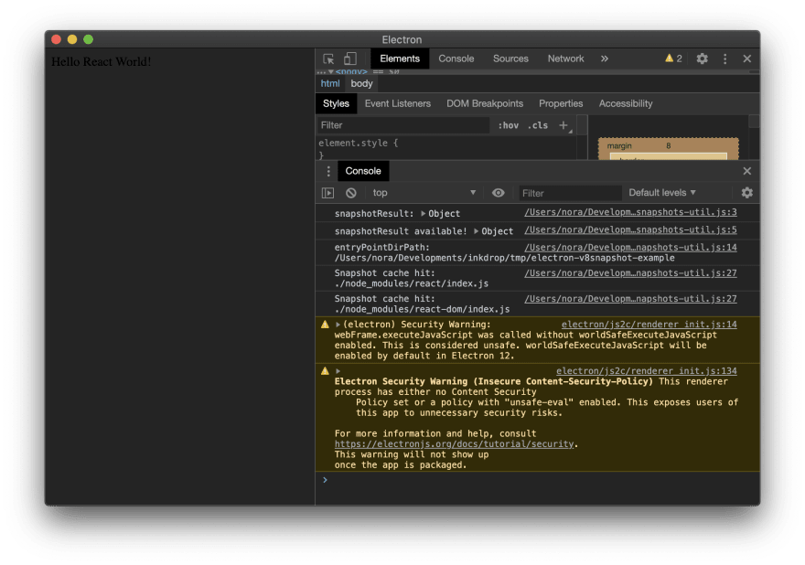Viewport: 805px width, 565px height.
Task: Select the html breadcrumb
Action: pyautogui.click(x=330, y=83)
